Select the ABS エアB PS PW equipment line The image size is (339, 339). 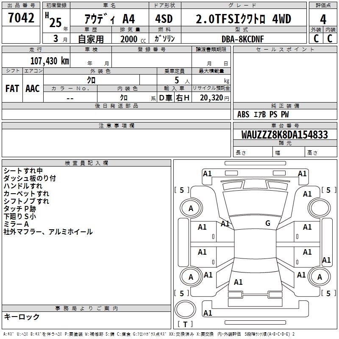tap(263, 114)
